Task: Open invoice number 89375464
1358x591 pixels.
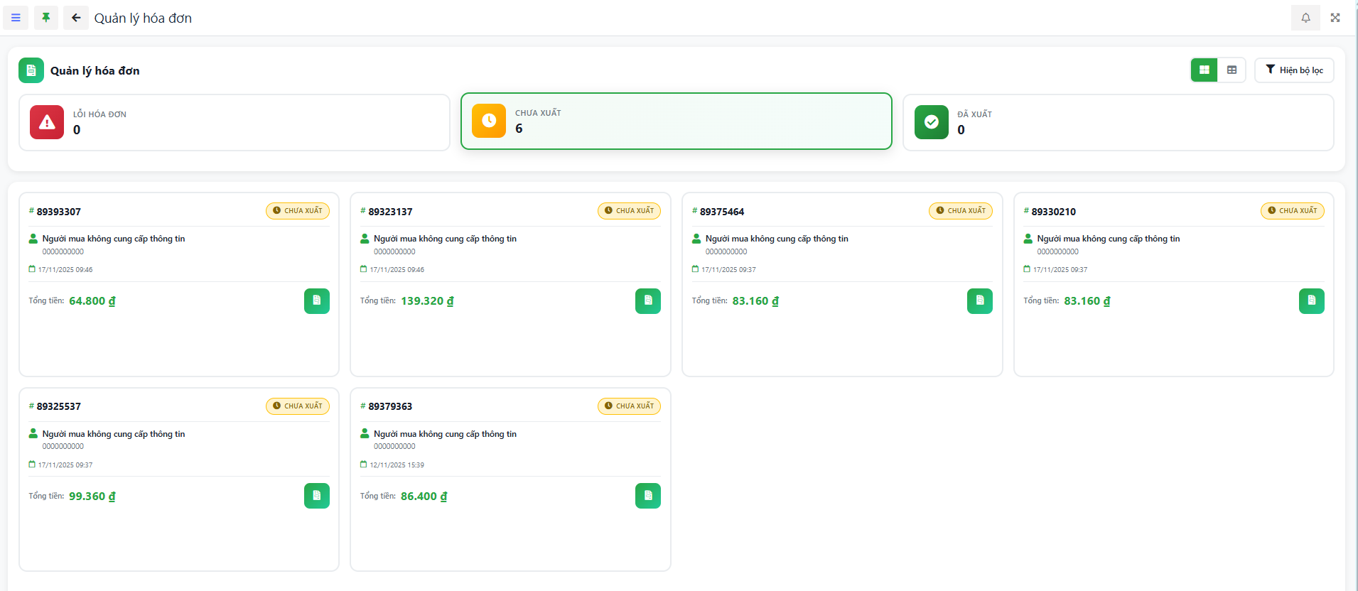Action: pos(721,212)
